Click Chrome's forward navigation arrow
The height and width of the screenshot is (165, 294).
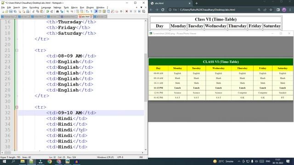pyautogui.click(x=157, y=10)
